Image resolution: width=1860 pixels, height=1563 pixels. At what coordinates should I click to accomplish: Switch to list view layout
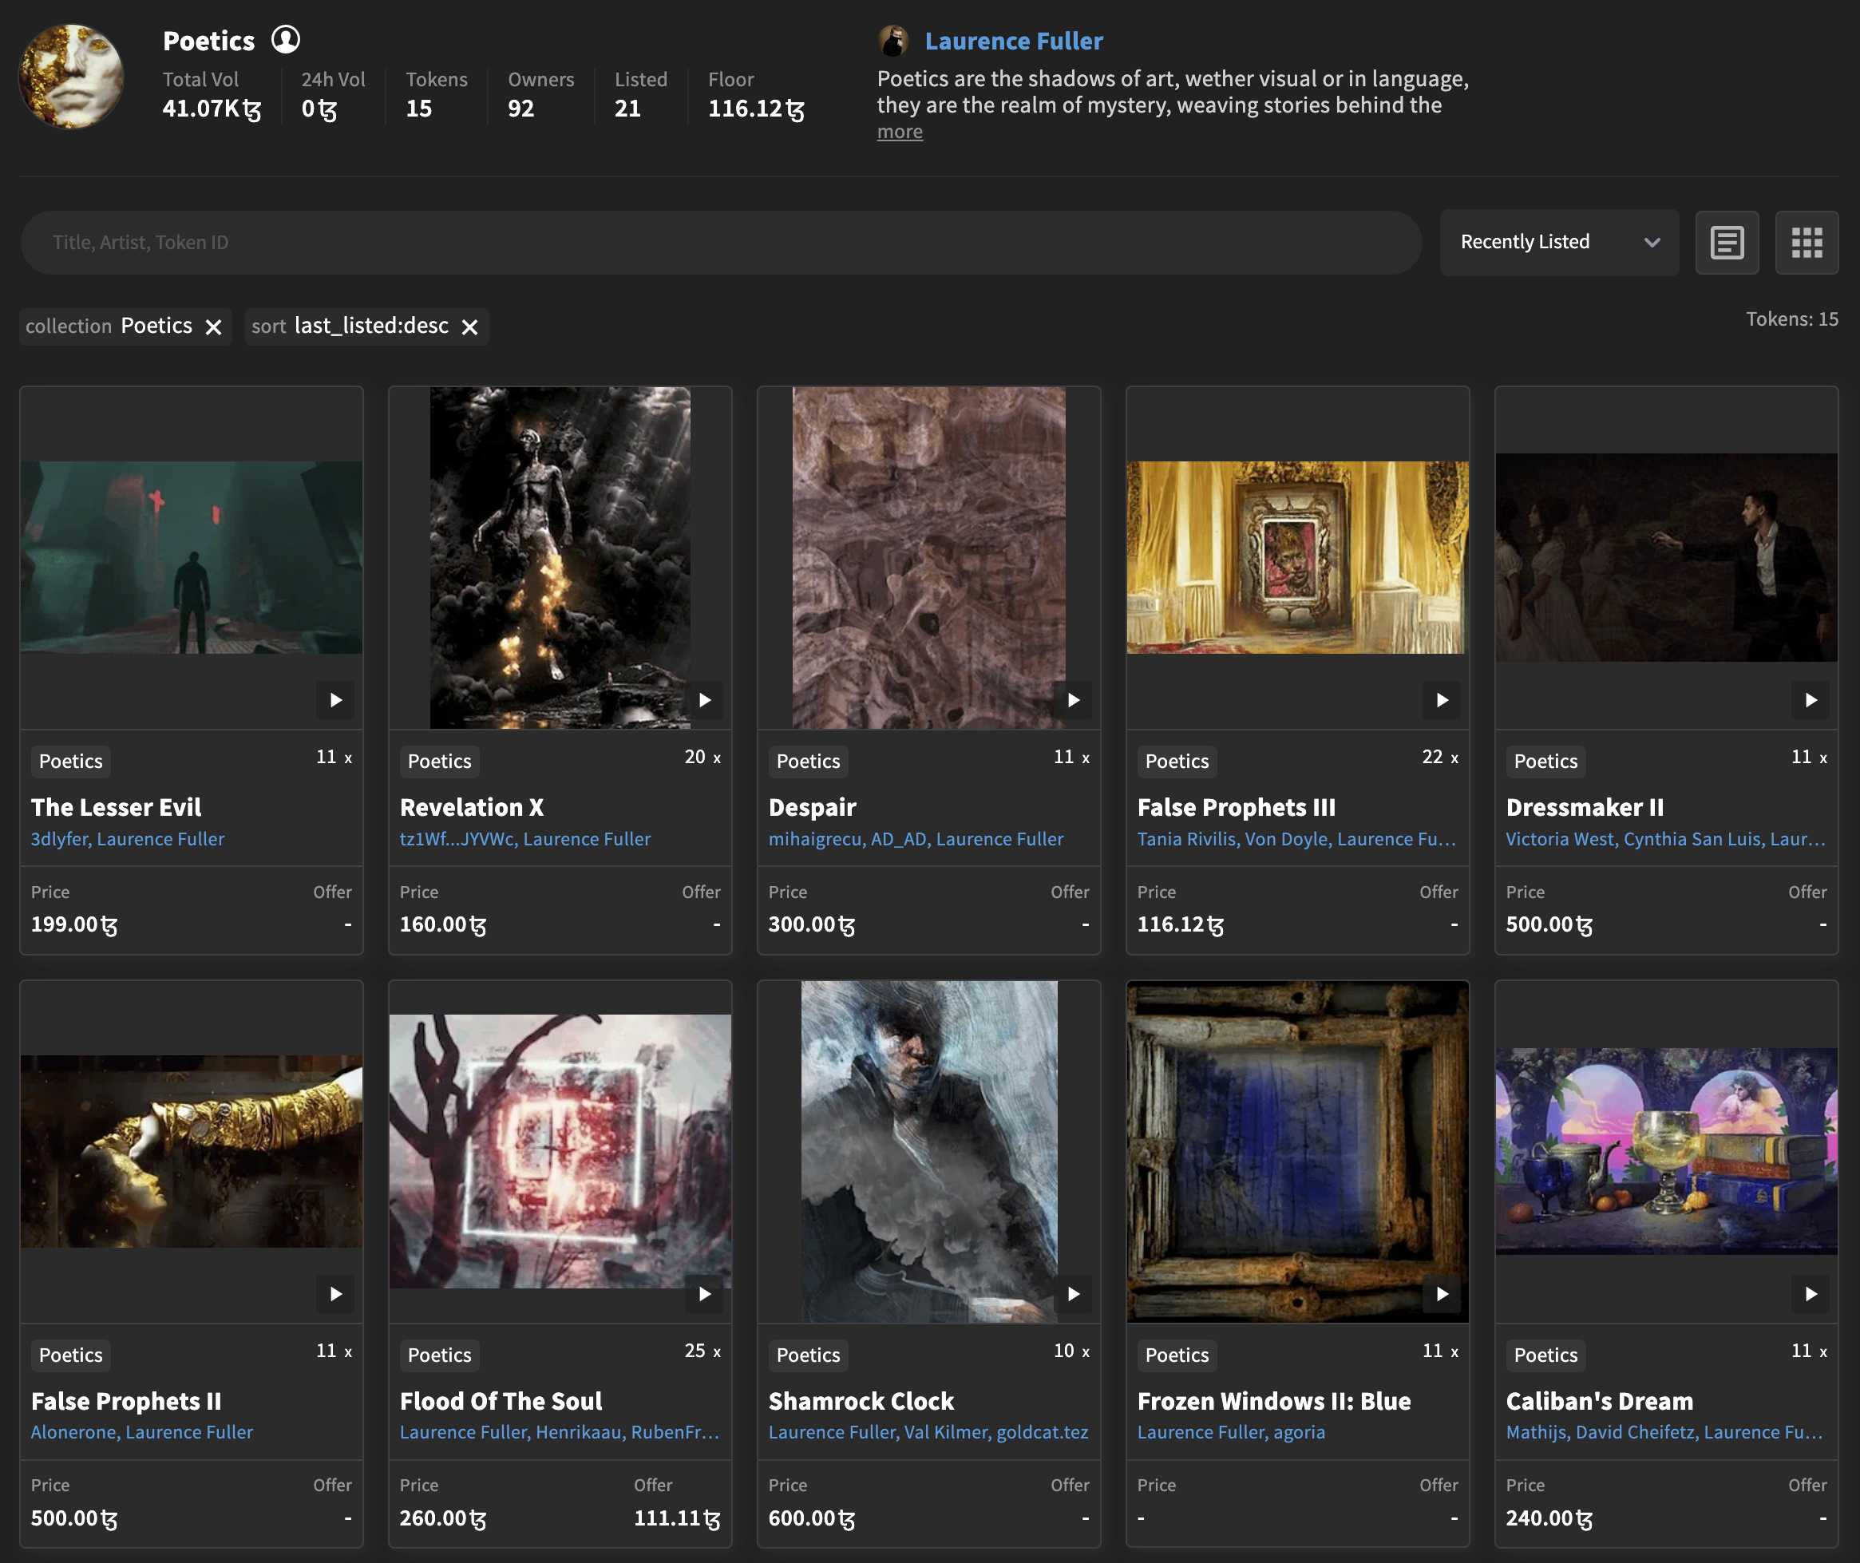click(1726, 242)
